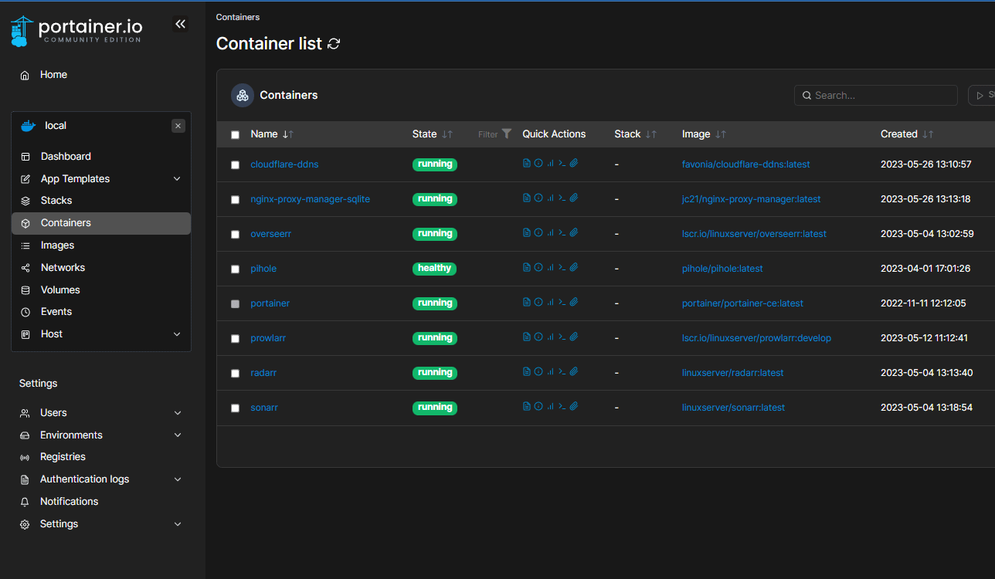This screenshot has height=579, width=995.
Task: Click attach paperclip icon for portainer container
Action: pyautogui.click(x=574, y=303)
